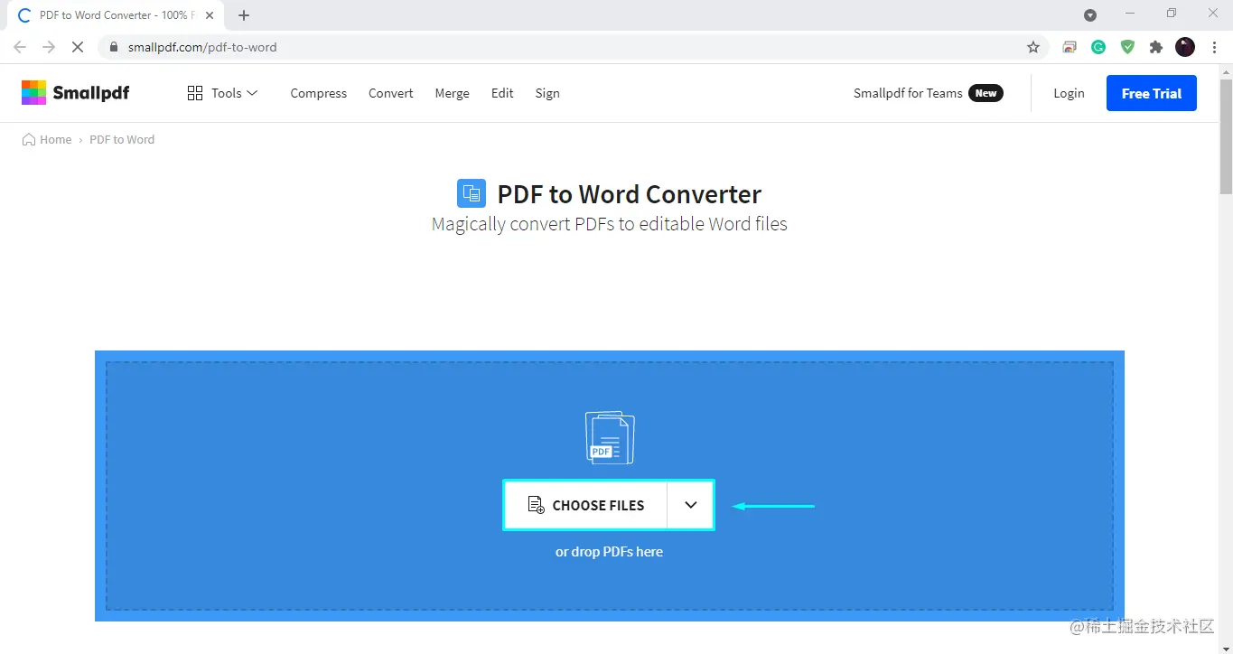This screenshot has height=654, width=1233.
Task: Open the Chrome three-dot menu
Action: (1214, 47)
